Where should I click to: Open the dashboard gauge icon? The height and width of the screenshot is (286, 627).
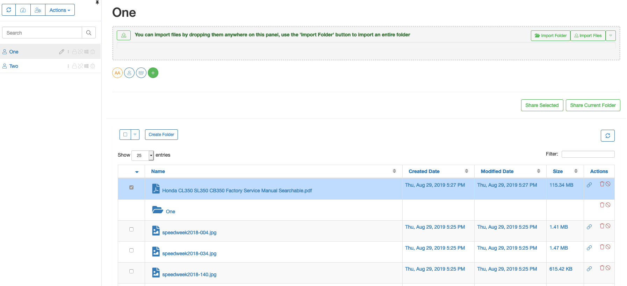23,10
